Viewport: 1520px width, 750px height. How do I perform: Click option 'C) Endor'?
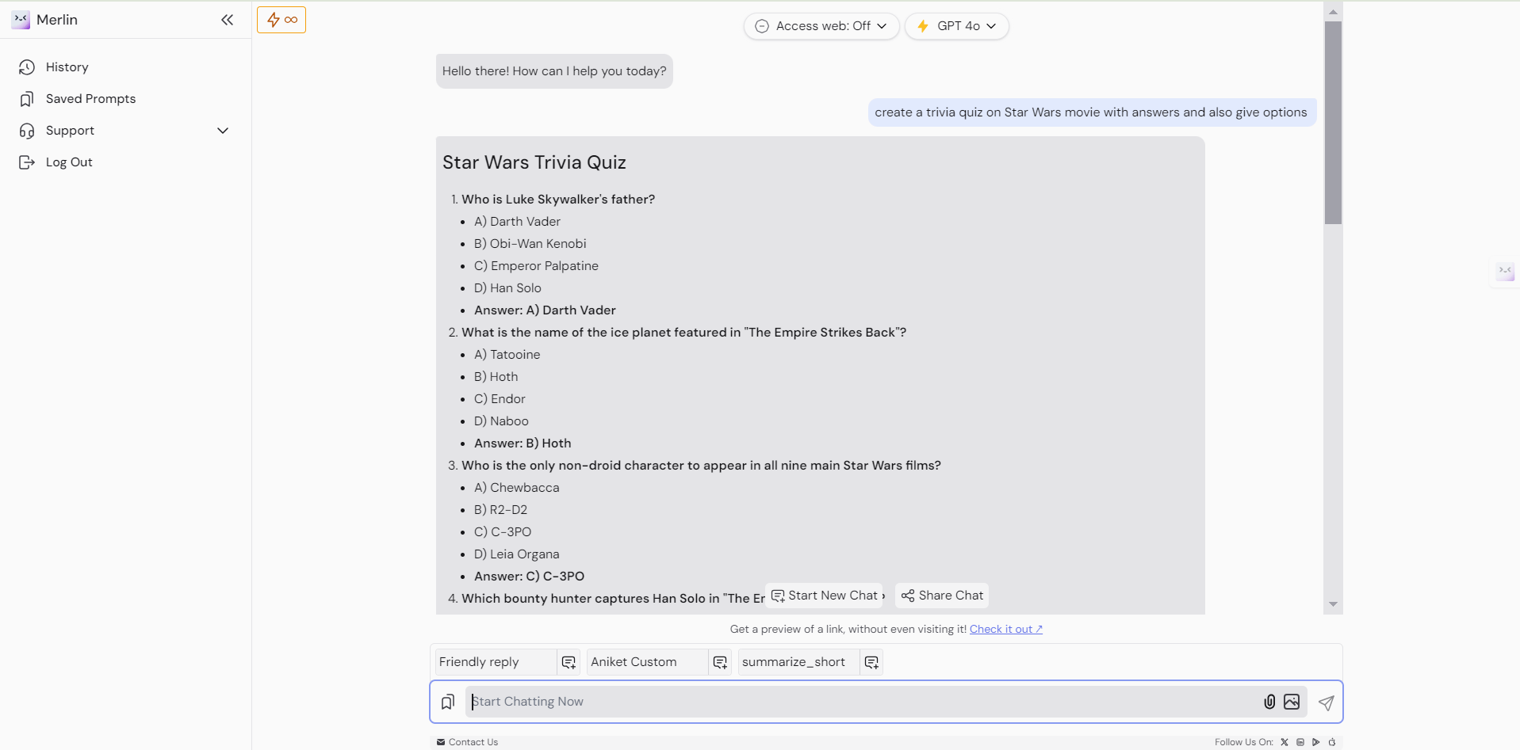coord(500,399)
